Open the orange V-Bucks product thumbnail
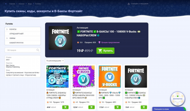The height and width of the screenshot is (111, 190). click(110, 76)
